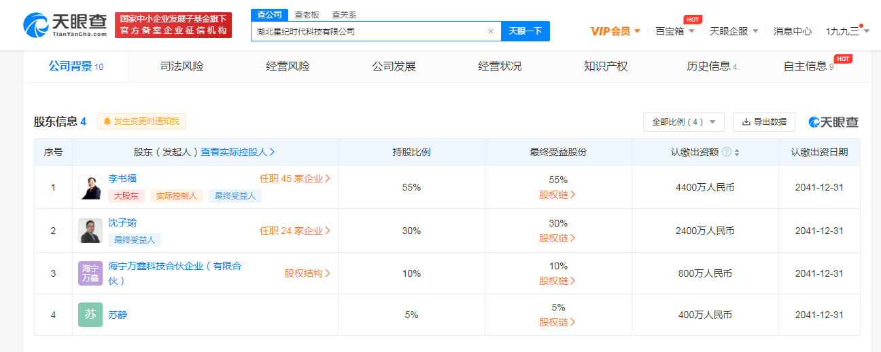
Task: Clear the search box with X icon
Action: (491, 31)
